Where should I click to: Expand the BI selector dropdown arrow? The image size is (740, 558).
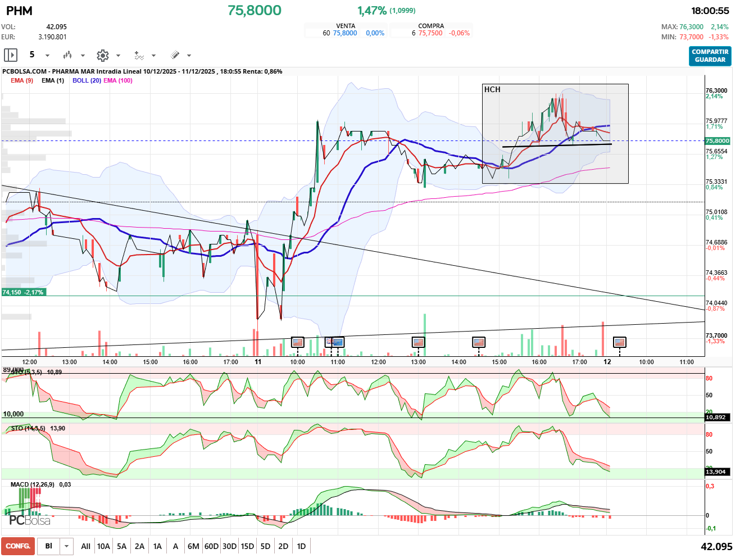[x=67, y=546]
